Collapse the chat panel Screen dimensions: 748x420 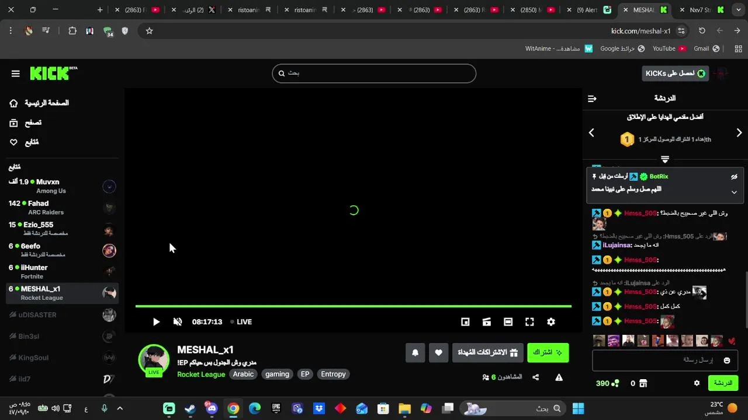pos(592,99)
